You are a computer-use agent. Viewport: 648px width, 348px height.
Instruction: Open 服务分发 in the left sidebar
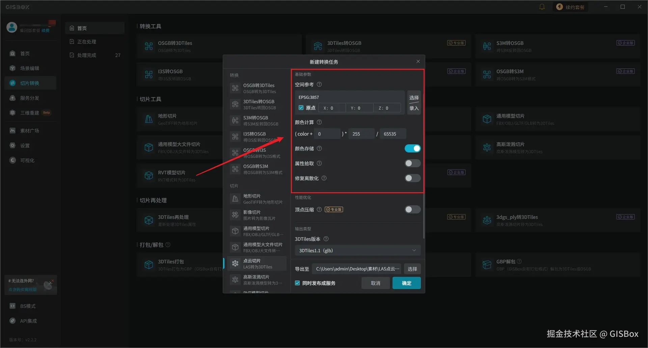[30, 98]
